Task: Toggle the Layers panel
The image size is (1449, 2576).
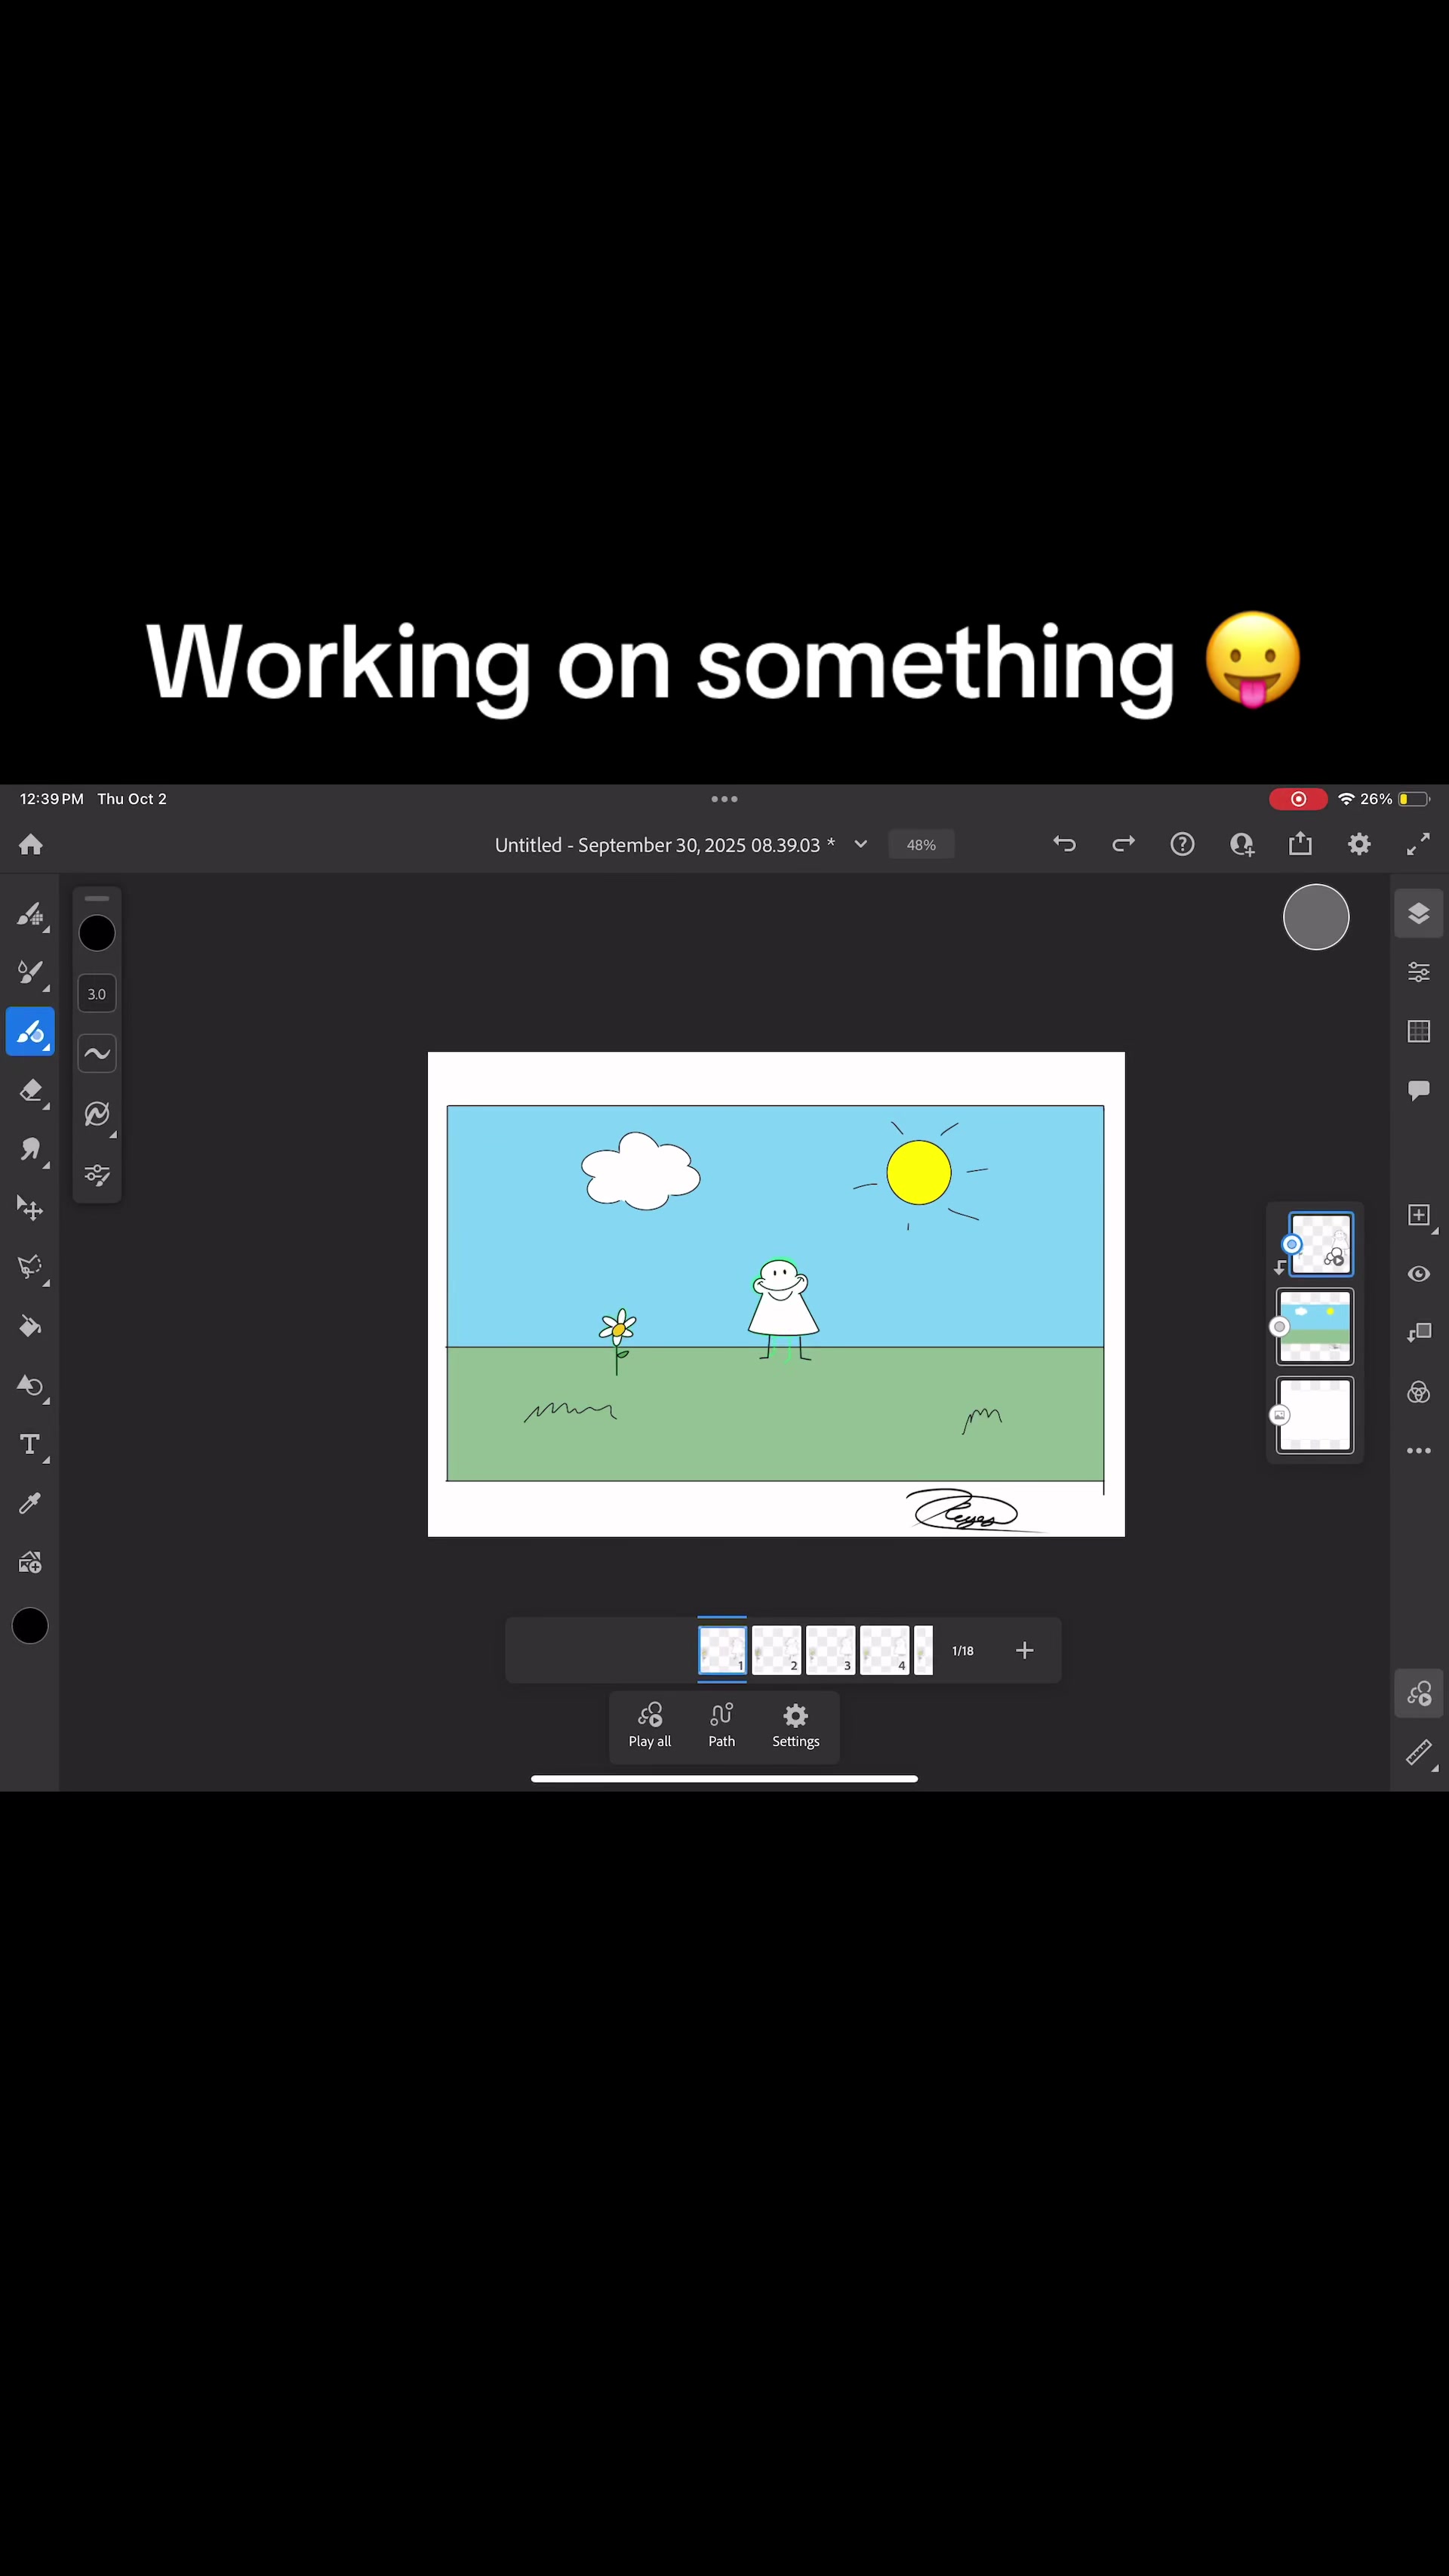Action: [1419, 913]
